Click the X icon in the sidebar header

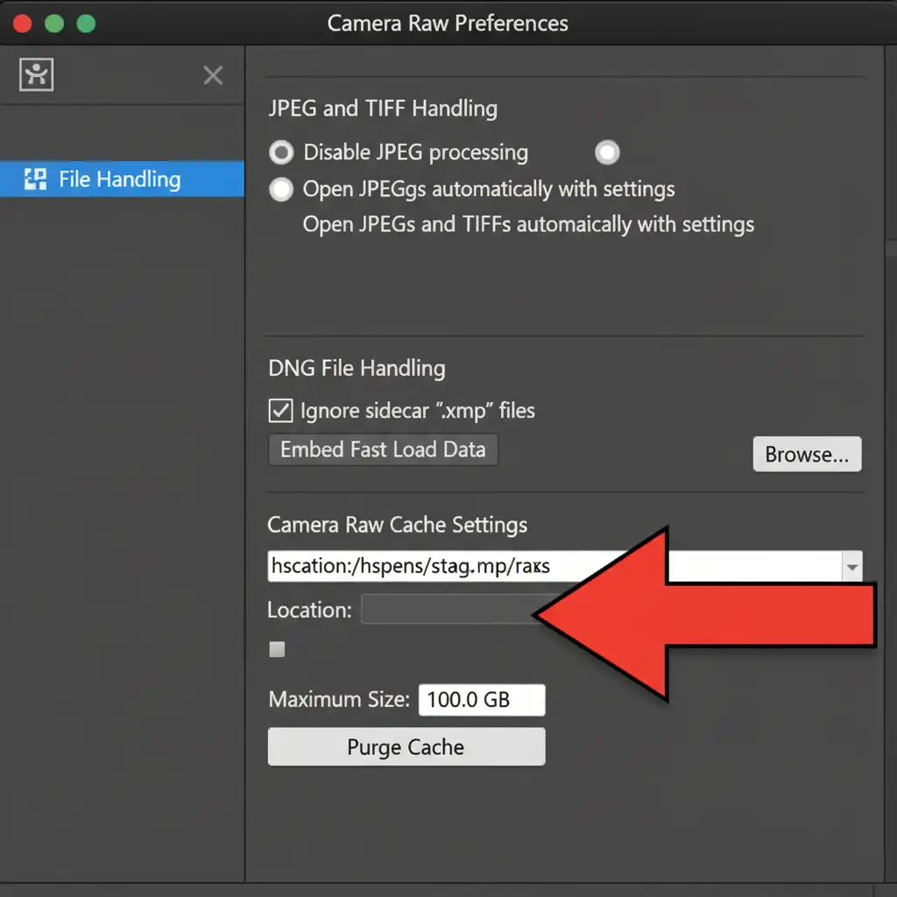[x=213, y=75]
